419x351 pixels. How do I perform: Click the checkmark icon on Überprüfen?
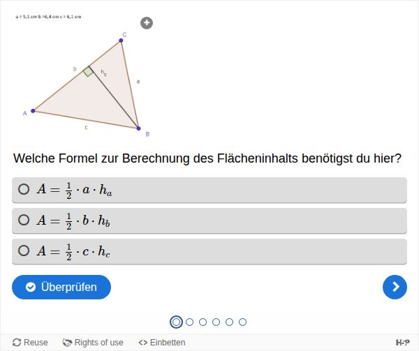[x=31, y=287]
